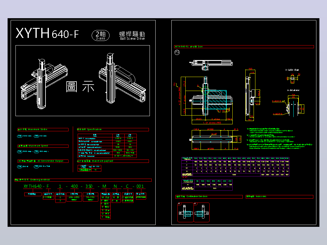The width and height of the screenshot is (327, 245).
Task: Click the 'XYTH 640-F1 Size' header
Action: [244, 47]
